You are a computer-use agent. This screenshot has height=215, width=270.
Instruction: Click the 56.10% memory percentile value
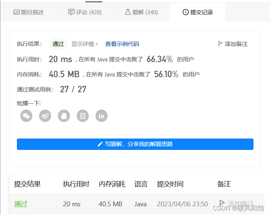(x=166, y=74)
